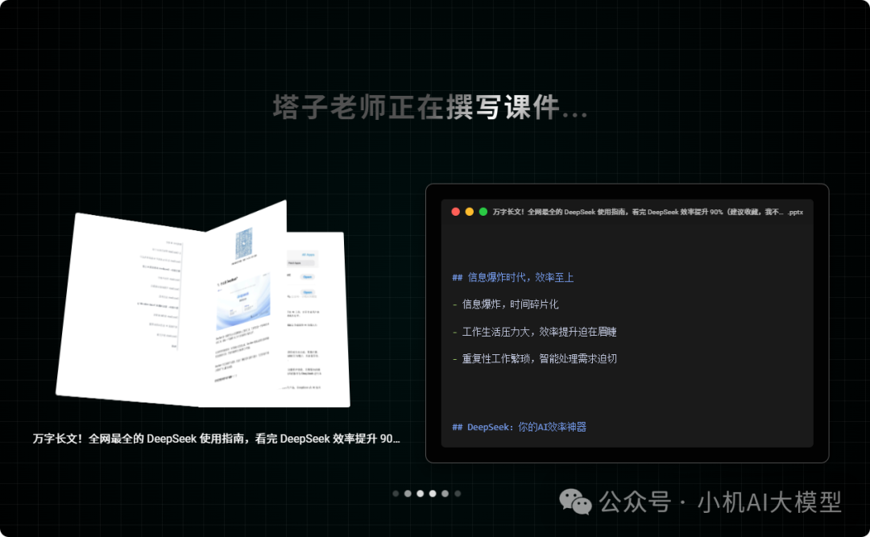Open the folded document preview thumbnail
Viewport: 870px width, 537px height.
(x=203, y=304)
